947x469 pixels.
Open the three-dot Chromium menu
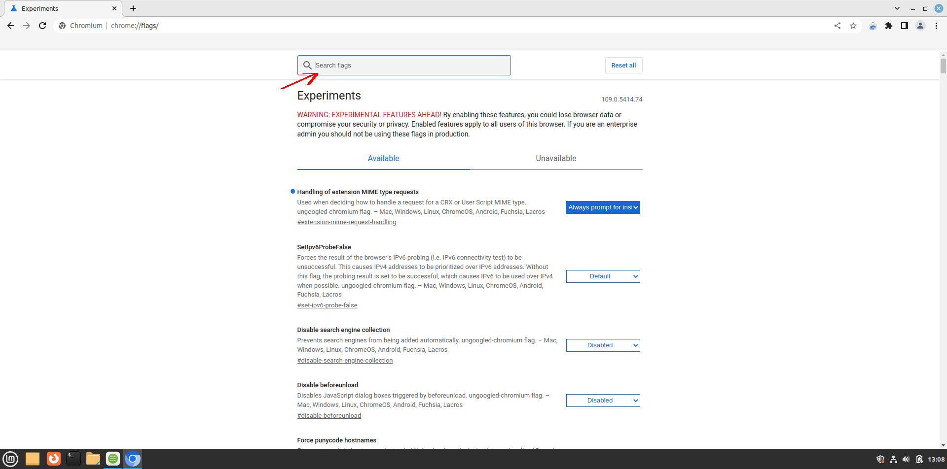(936, 26)
